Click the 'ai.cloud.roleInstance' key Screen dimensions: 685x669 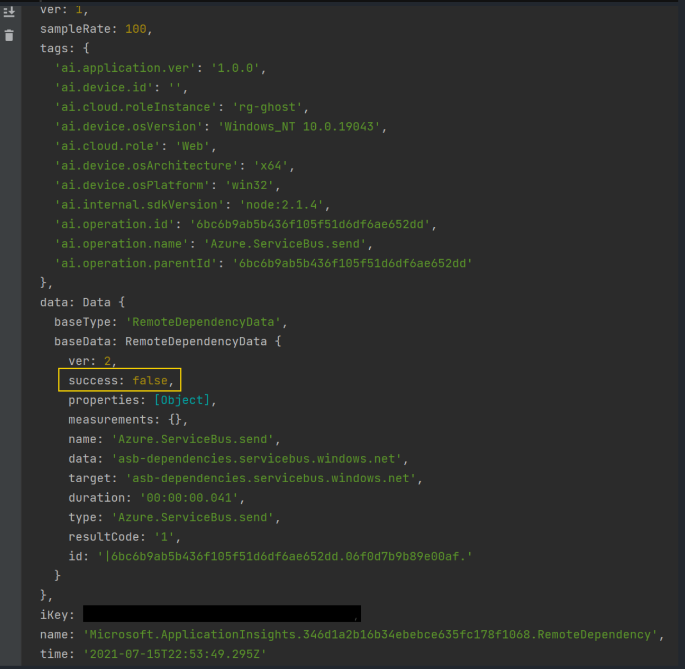(x=136, y=107)
